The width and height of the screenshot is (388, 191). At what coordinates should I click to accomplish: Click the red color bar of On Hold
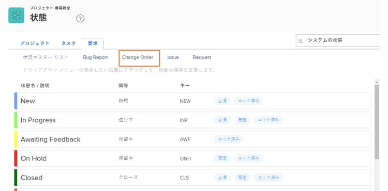pos(16,158)
